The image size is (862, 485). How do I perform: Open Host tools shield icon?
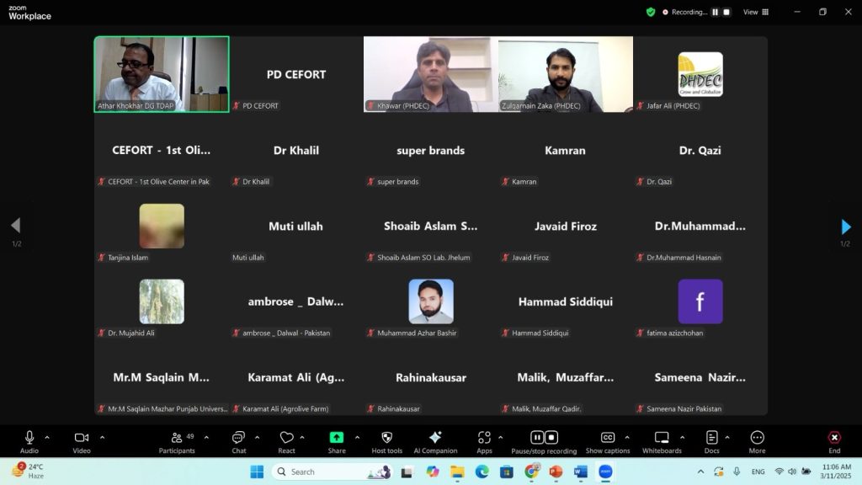pos(386,438)
